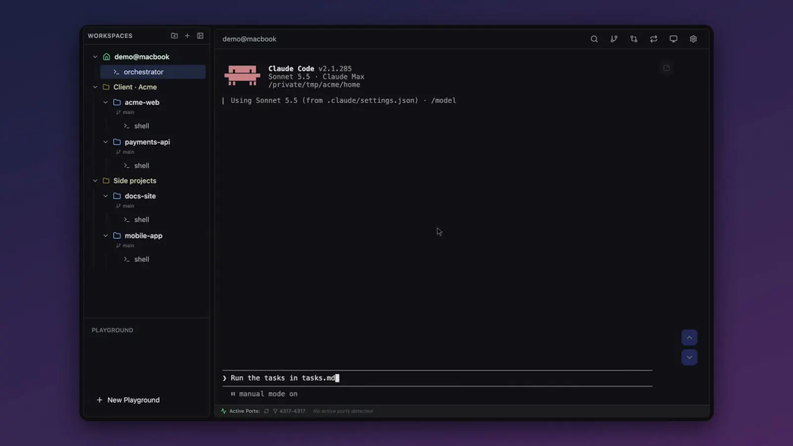Collapse the acme-web folder chevron

click(x=106, y=103)
